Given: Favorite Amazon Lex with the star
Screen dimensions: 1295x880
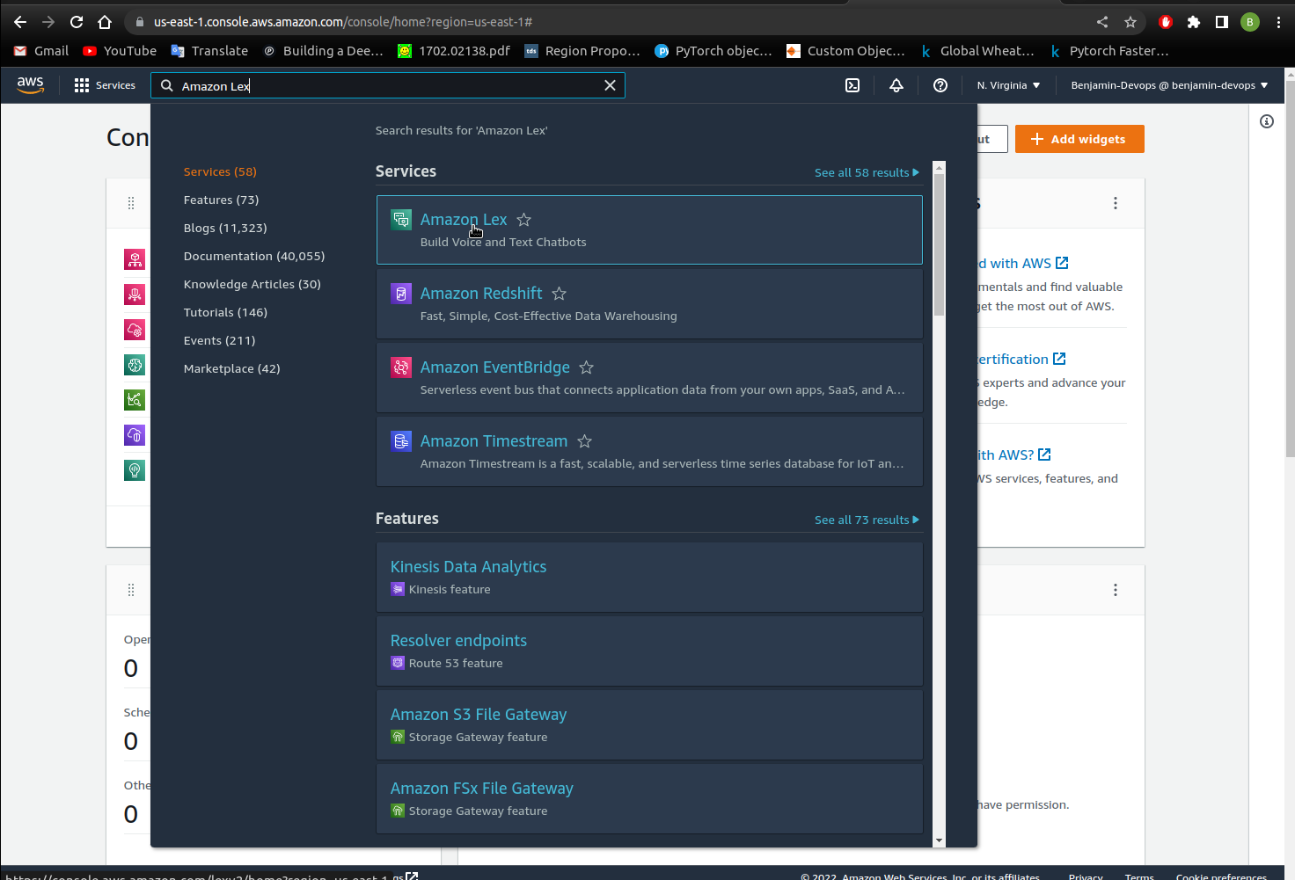Looking at the screenshot, I should point(523,220).
